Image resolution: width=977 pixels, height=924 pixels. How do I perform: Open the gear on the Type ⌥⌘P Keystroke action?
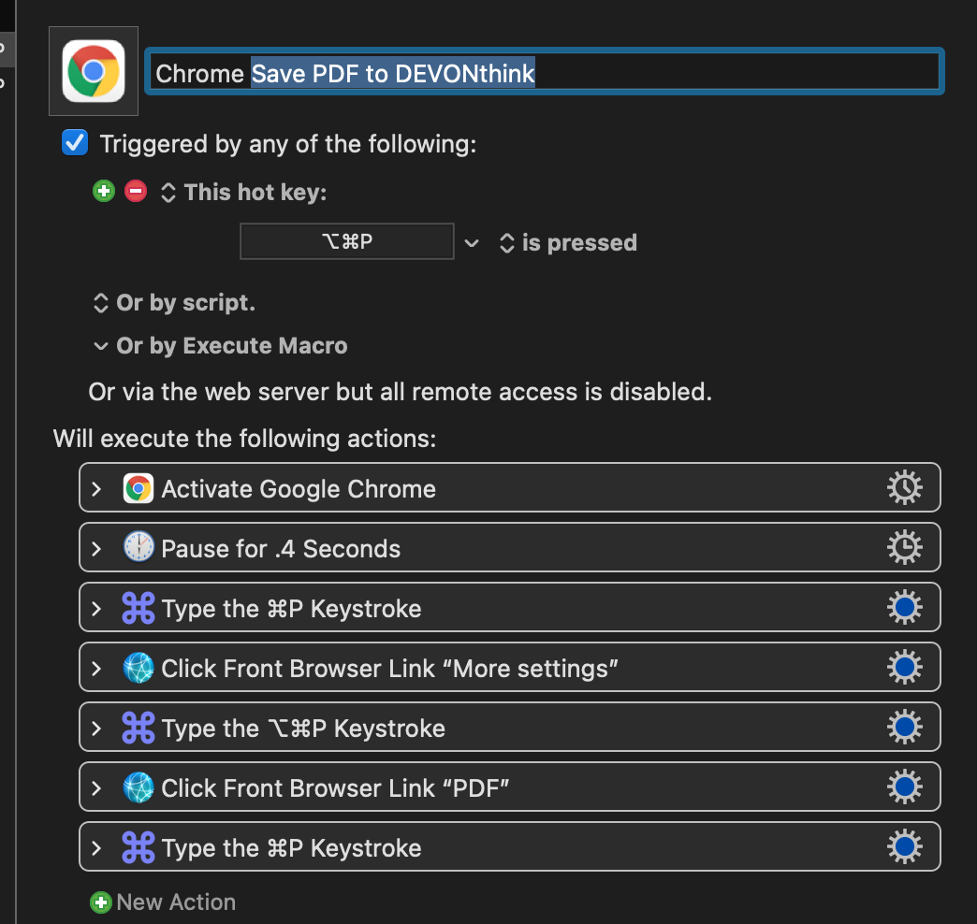point(904,727)
